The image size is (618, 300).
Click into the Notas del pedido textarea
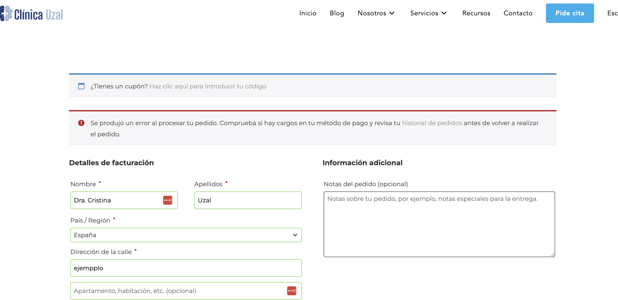coord(439,224)
